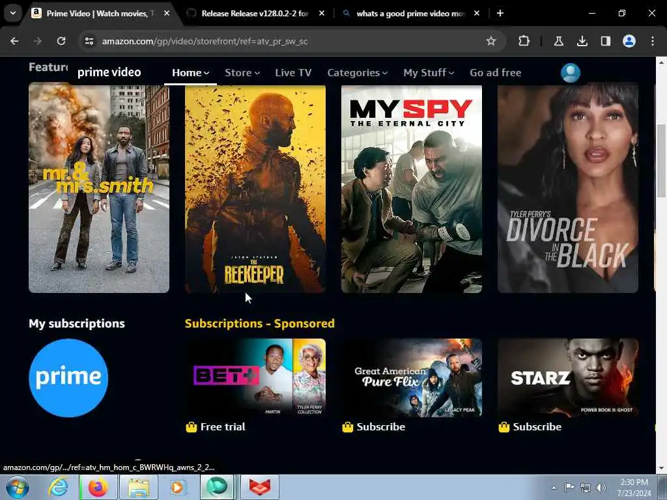Click the prime video logo
667x500 pixels.
109,72
